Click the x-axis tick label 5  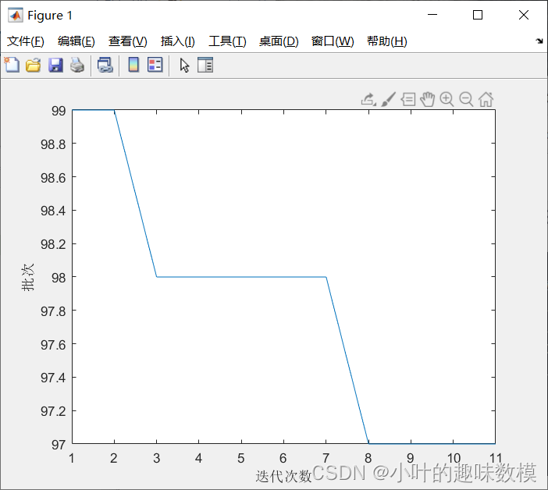click(240, 458)
